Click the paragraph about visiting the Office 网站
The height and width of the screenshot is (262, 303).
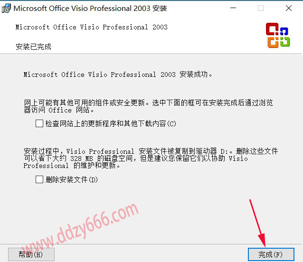[148, 106]
